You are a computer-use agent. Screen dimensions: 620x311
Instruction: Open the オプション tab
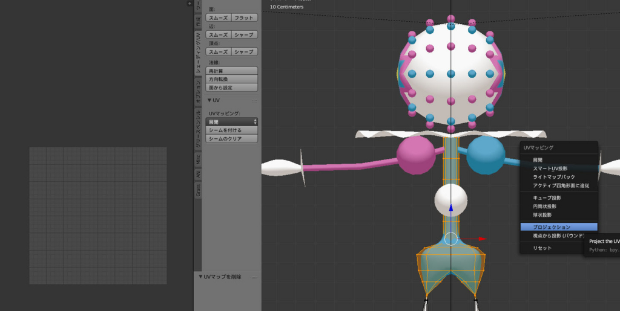198,92
